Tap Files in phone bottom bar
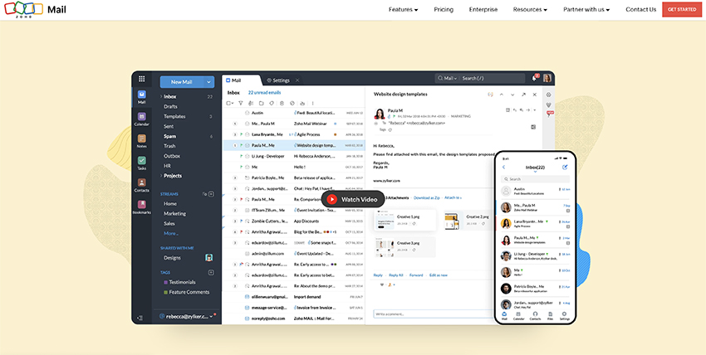Screen dimensions: 706x355 point(550,315)
